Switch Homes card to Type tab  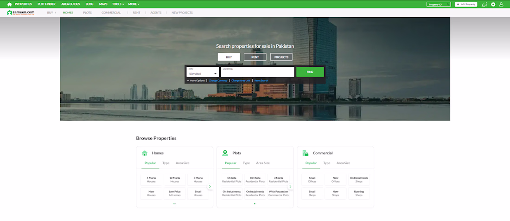pos(166,163)
